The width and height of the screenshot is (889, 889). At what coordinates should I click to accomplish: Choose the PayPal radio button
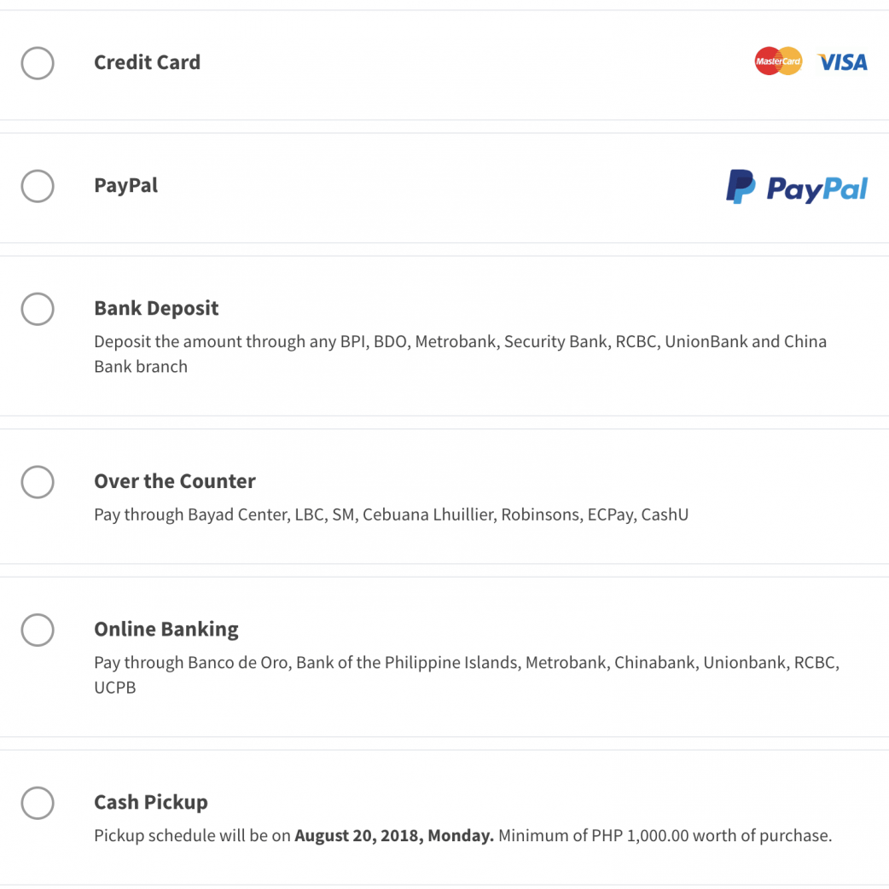click(x=38, y=186)
